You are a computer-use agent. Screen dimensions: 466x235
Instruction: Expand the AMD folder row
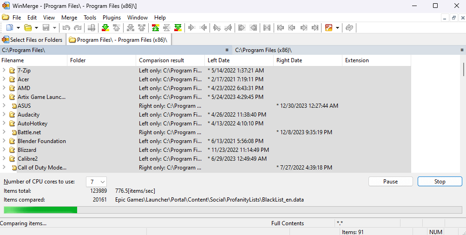point(4,88)
